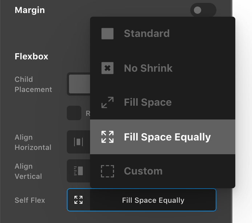
Task: Open the Align Horizontal dropdown
Action: [x=78, y=142]
